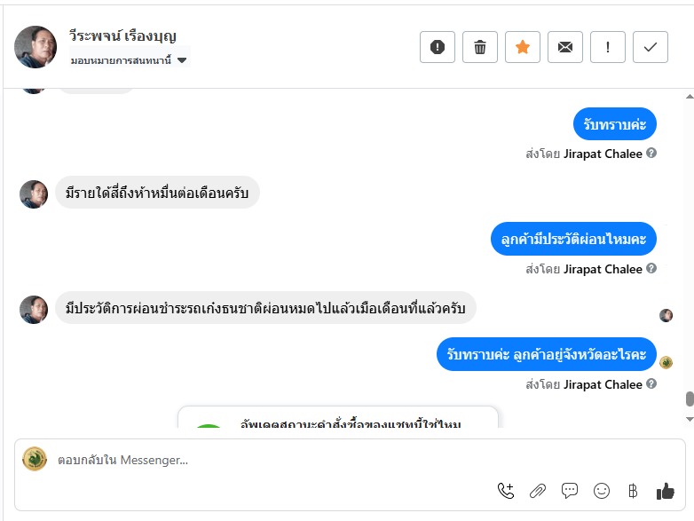Open the emoji picker smiley icon
The width and height of the screenshot is (694, 521).
pos(602,490)
